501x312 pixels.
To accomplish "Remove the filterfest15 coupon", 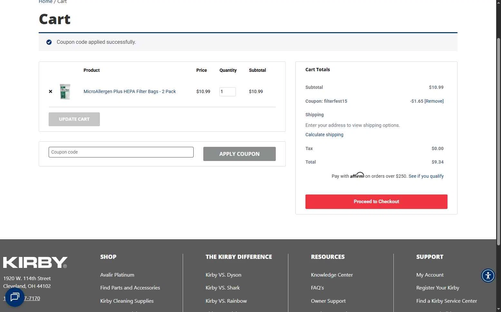I will point(434,101).
